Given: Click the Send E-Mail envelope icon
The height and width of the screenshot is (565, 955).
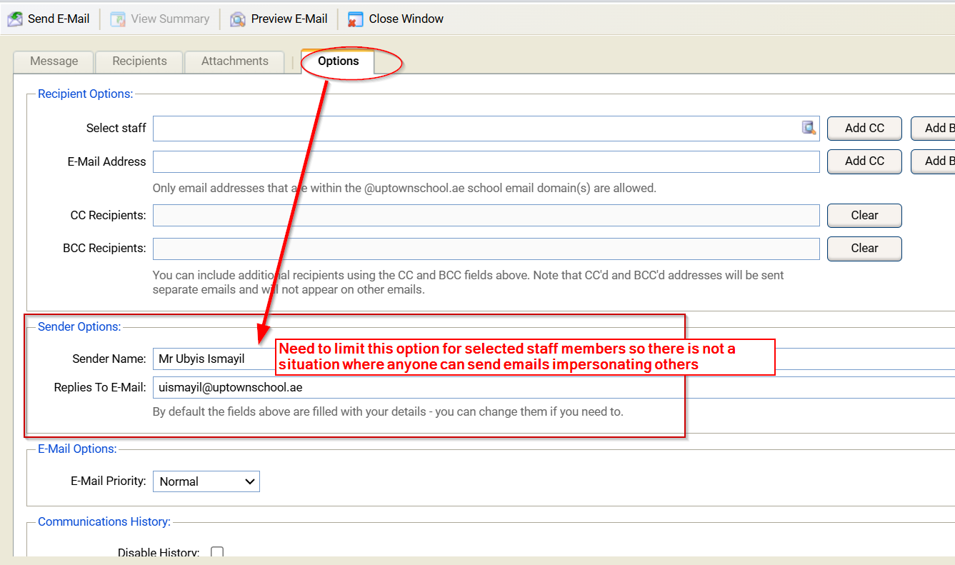Looking at the screenshot, I should 15,19.
